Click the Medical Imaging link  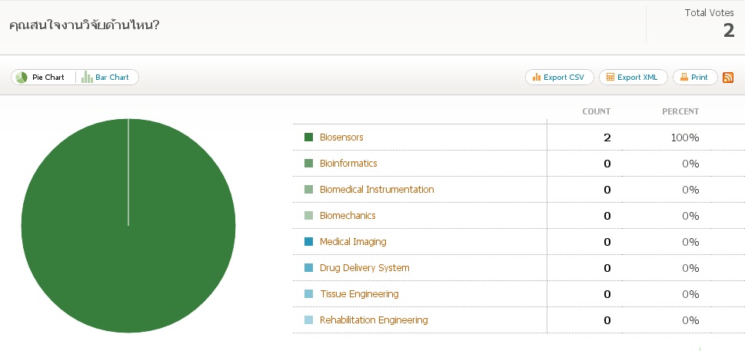coord(353,242)
